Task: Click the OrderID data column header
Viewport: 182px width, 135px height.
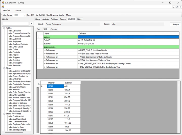Action: coord(55,83)
